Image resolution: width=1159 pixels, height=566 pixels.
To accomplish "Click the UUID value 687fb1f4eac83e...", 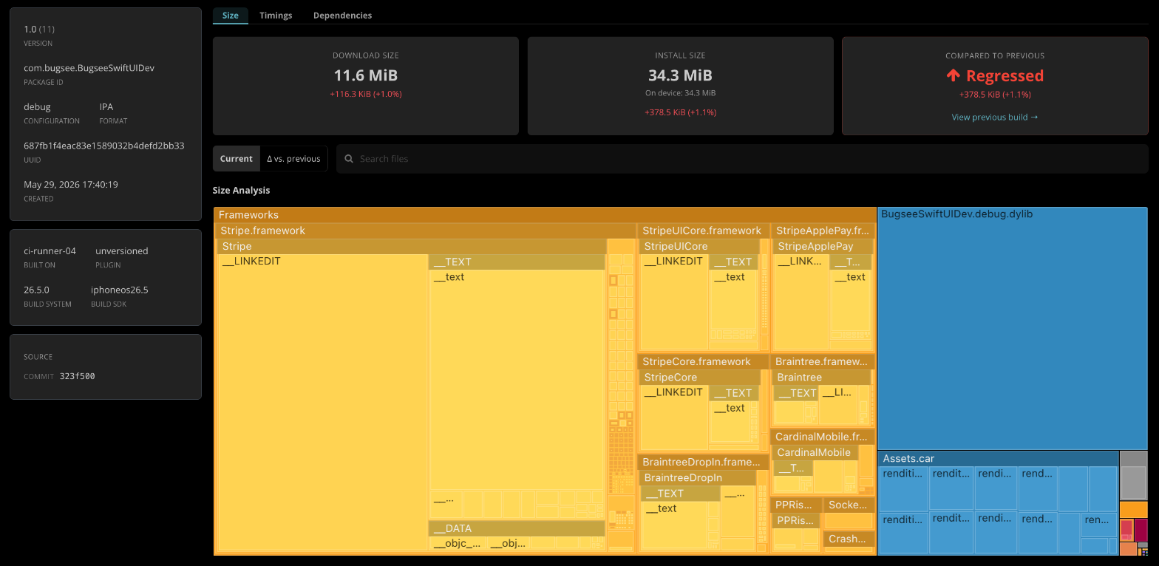I will coord(104,146).
